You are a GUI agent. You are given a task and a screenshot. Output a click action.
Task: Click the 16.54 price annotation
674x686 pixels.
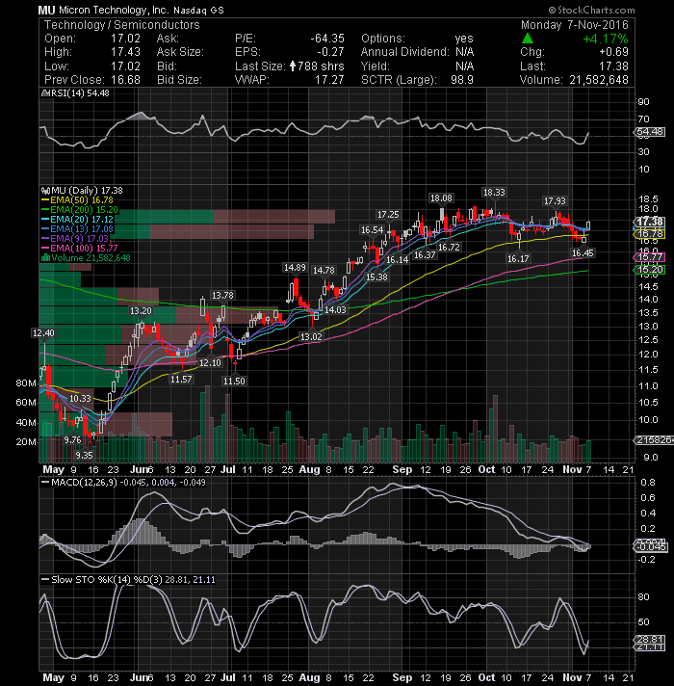point(372,229)
